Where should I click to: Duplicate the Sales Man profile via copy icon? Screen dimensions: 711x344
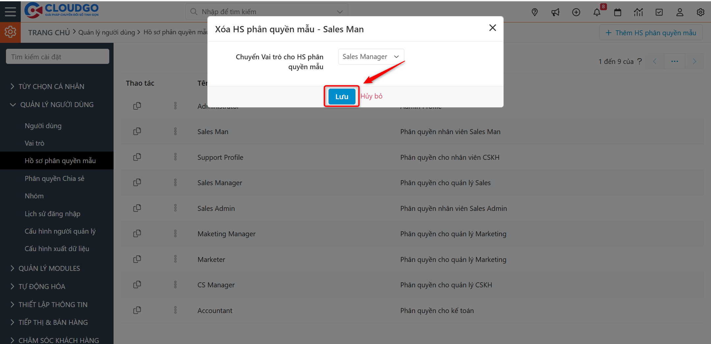pos(137,131)
